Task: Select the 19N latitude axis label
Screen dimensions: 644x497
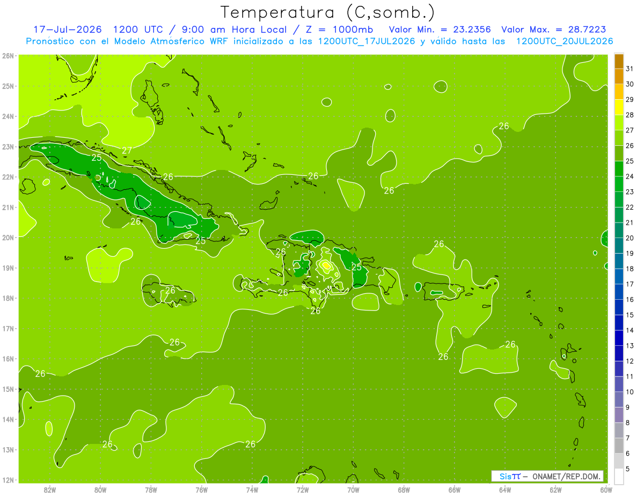Action: click(8, 268)
